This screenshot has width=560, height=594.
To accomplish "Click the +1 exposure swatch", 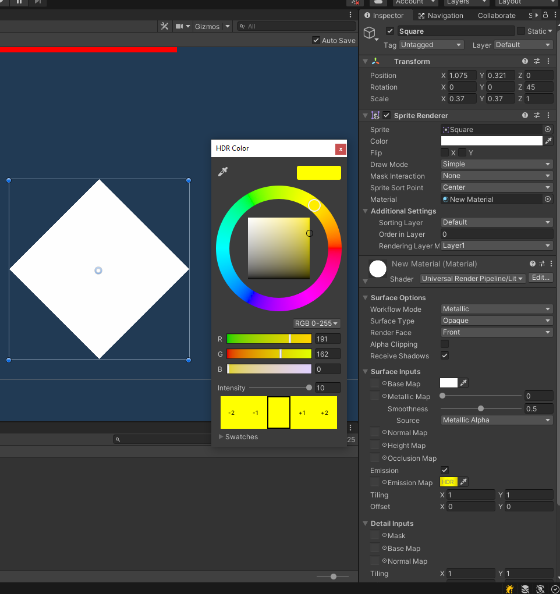I will click(302, 412).
